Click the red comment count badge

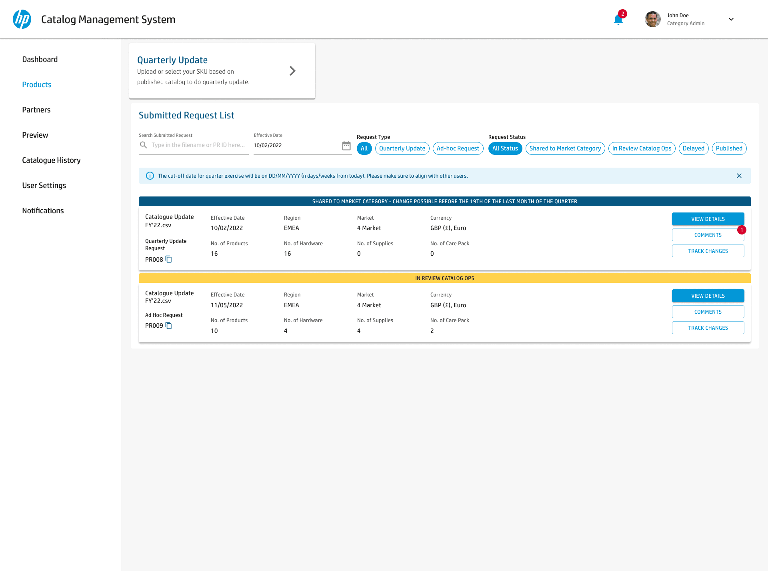click(x=742, y=230)
